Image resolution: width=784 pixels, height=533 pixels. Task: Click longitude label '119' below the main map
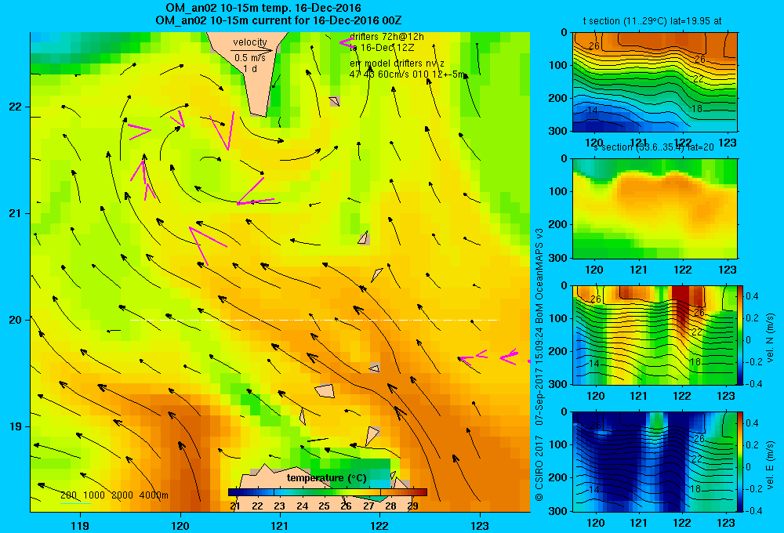point(80,525)
